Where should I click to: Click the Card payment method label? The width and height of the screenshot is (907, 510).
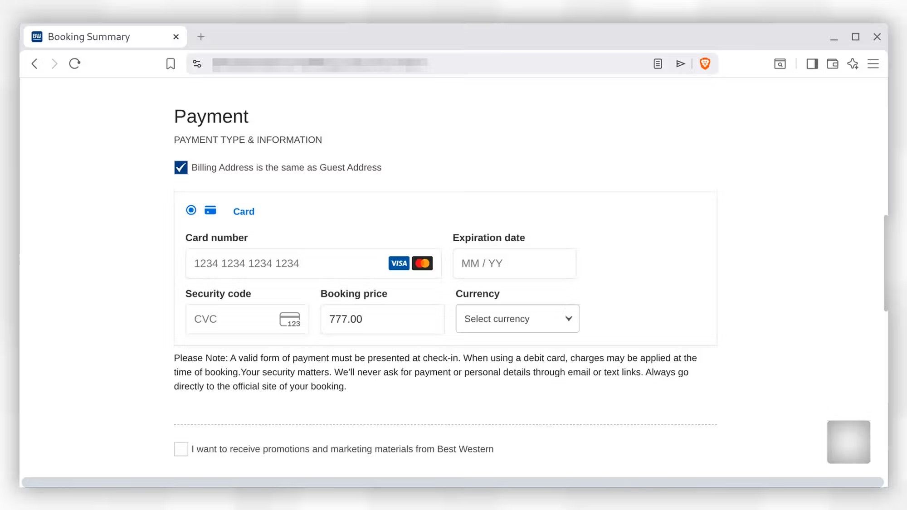[x=244, y=212]
